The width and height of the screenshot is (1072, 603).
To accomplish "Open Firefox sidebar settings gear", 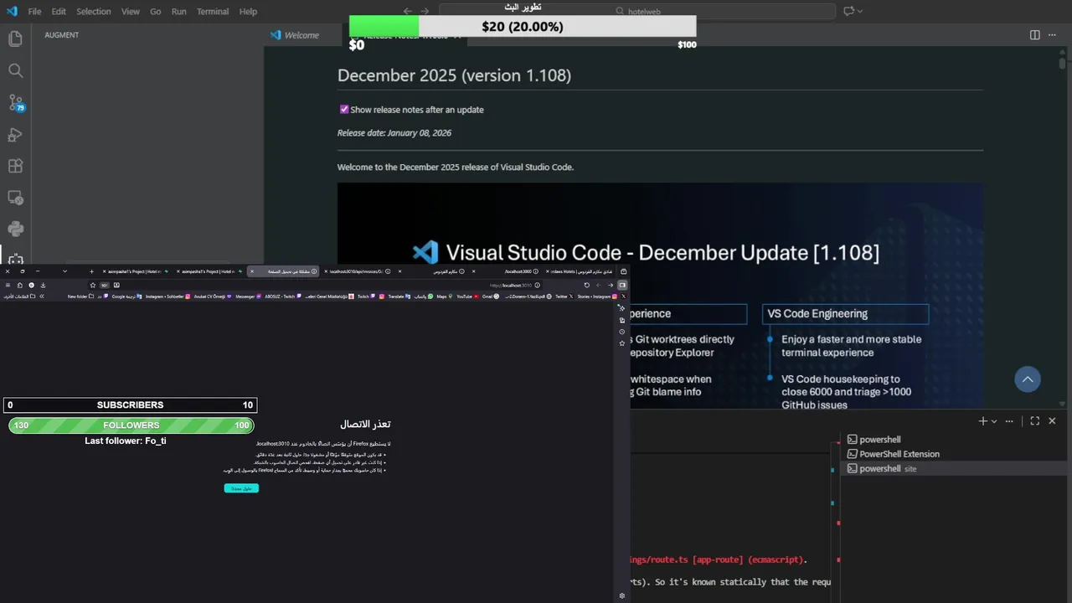I will coord(621,595).
